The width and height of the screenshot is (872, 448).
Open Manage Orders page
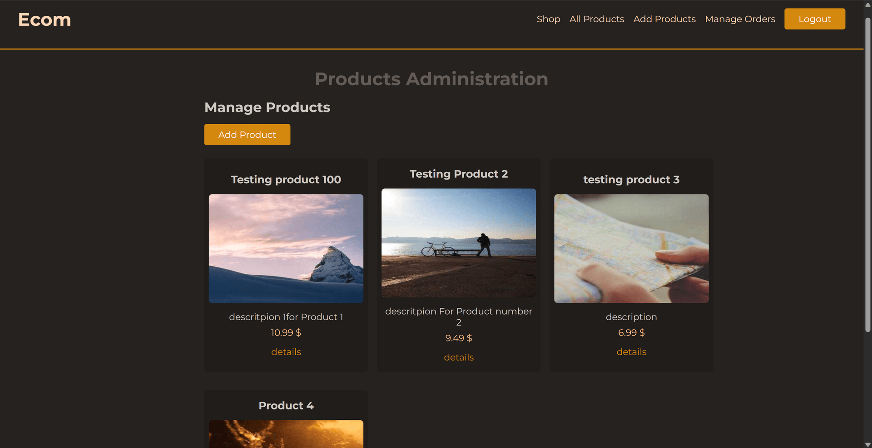(x=740, y=19)
